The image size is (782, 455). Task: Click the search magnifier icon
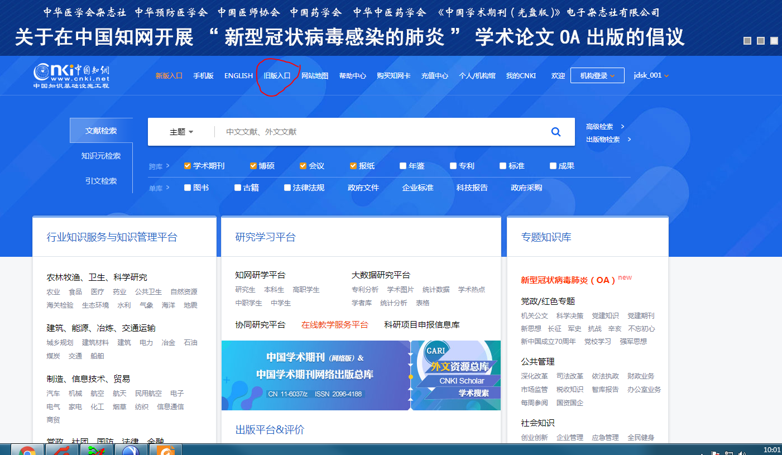tap(555, 132)
